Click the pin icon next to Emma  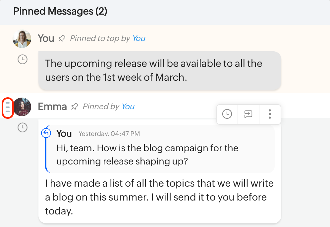[x=75, y=107]
